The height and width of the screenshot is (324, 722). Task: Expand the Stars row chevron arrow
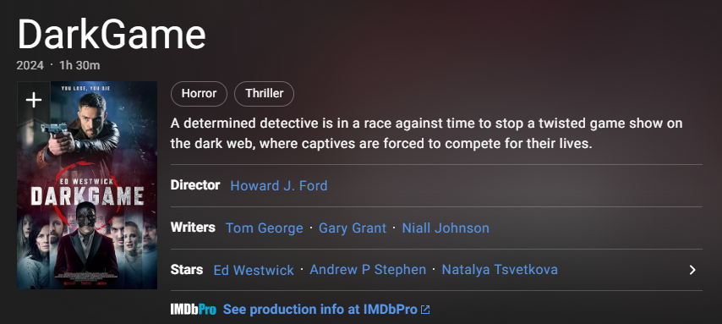(x=692, y=270)
